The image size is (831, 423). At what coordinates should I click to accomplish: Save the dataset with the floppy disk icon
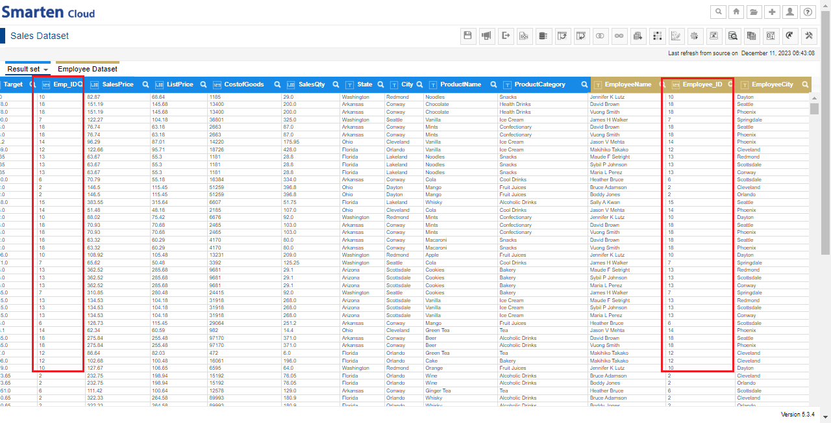coord(467,36)
